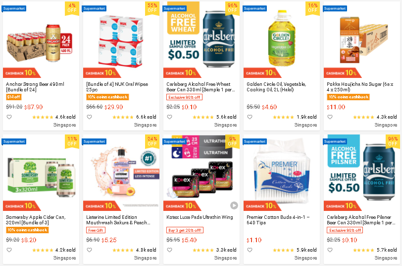Like the Carlsberg Alcohol Free Wheat Beer
This screenshot has height=266, width=402.
(169, 117)
